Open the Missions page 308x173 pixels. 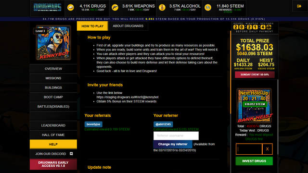click(53, 78)
